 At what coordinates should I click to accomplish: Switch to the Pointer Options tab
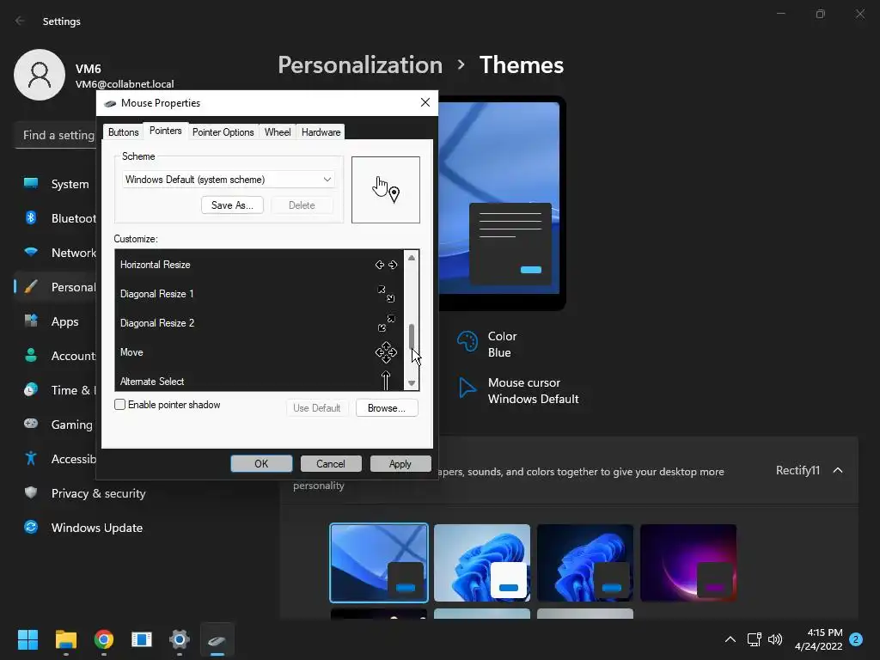pyautogui.click(x=223, y=131)
